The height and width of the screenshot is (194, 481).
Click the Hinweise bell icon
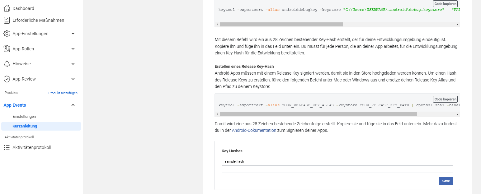[7, 64]
